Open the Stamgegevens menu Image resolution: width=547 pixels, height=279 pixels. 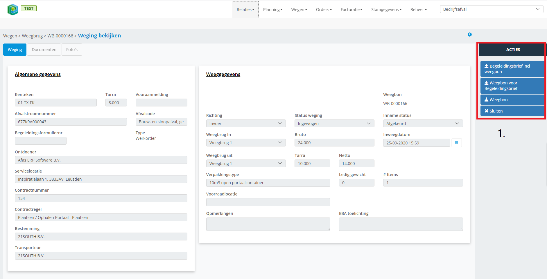pyautogui.click(x=386, y=10)
